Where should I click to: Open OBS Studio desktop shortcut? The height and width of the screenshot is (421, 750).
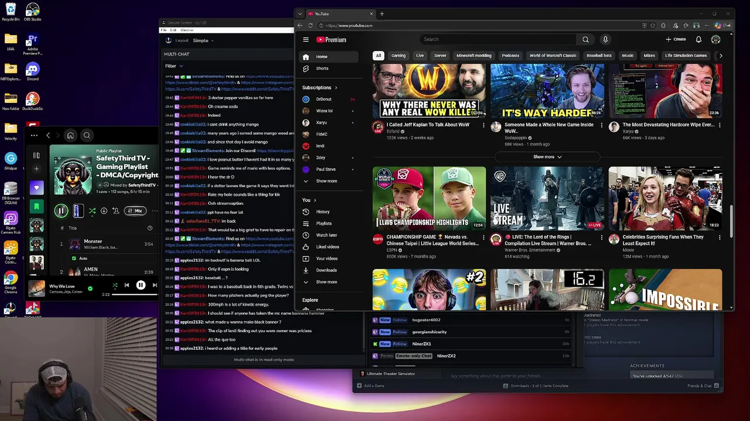pos(32,12)
